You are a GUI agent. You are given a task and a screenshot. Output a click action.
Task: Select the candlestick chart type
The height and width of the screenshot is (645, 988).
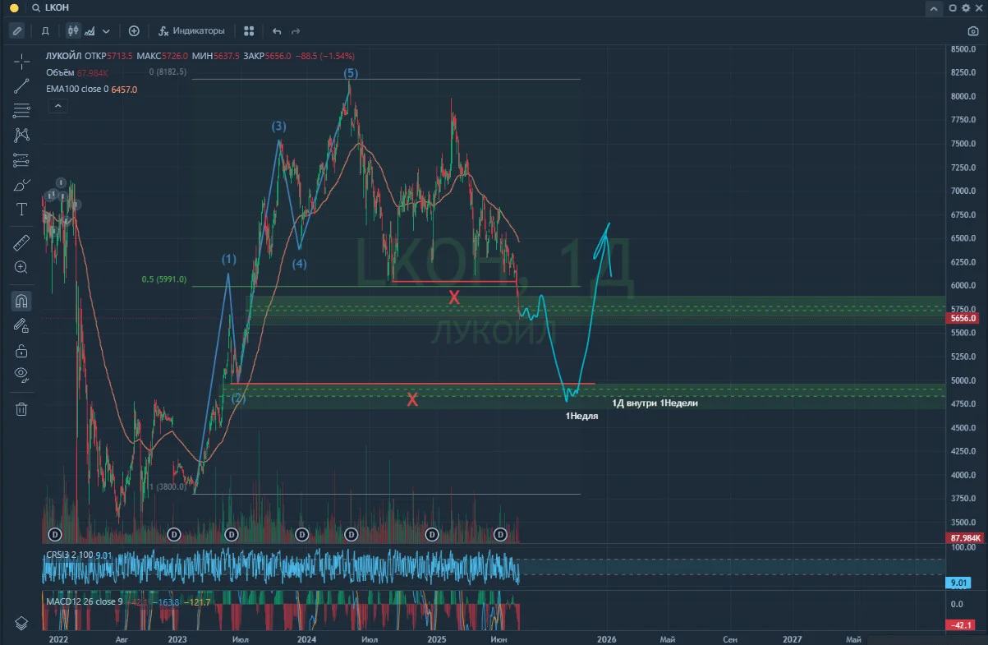coord(73,30)
